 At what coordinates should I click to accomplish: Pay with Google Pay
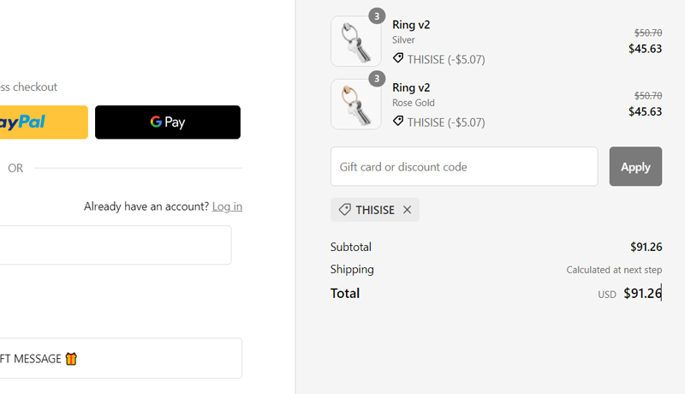tap(168, 122)
